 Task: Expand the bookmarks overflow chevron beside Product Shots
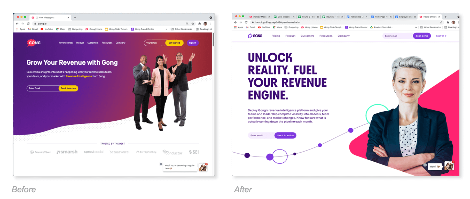pyautogui.click(x=416, y=27)
